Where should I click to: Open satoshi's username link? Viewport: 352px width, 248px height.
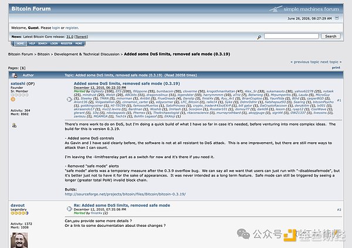tap(18, 83)
